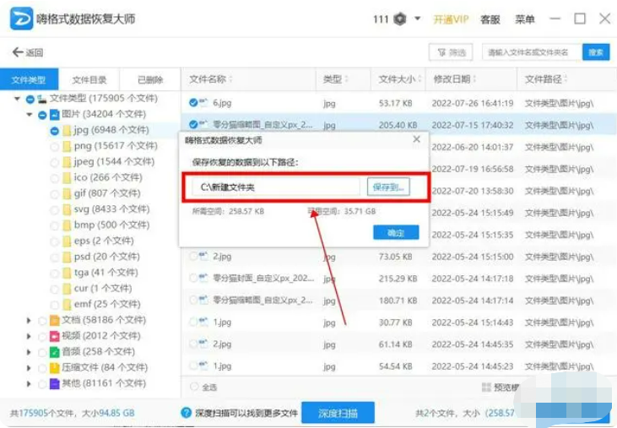Screen dimensions: 617x428
Task: Click the blue question mark help icon
Action: (x=187, y=413)
